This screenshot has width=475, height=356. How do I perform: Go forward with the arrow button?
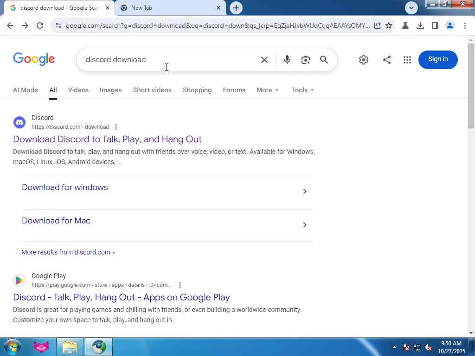coord(25,26)
